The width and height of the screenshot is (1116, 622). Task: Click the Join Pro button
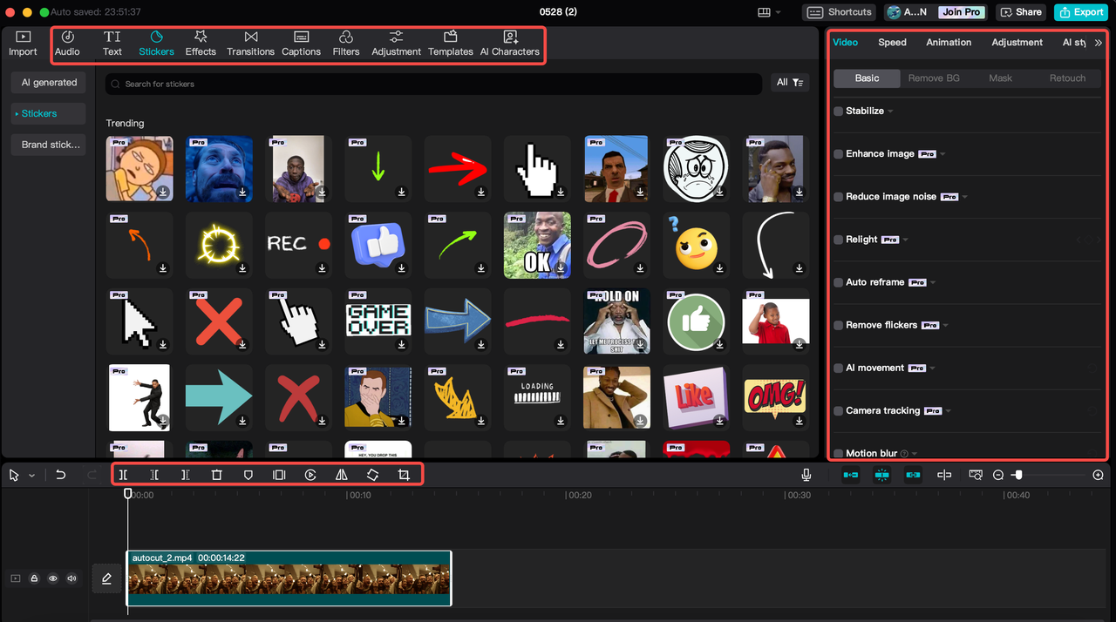(961, 12)
